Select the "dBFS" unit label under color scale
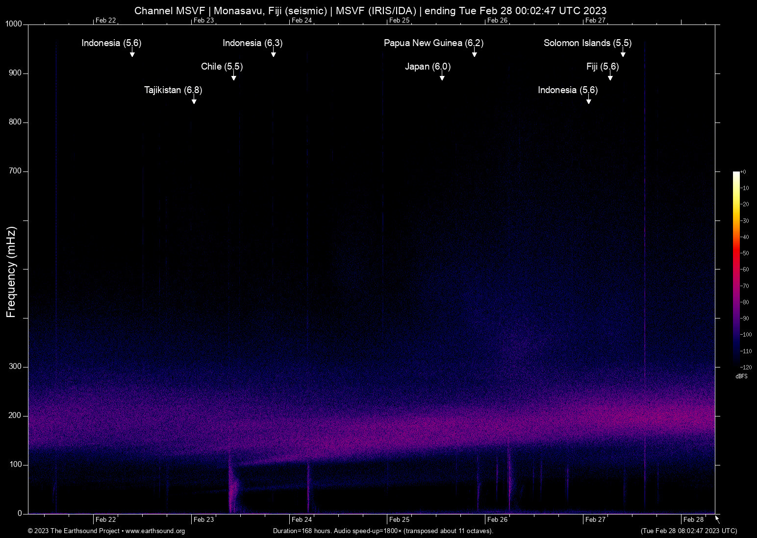This screenshot has width=757, height=538. [x=741, y=376]
